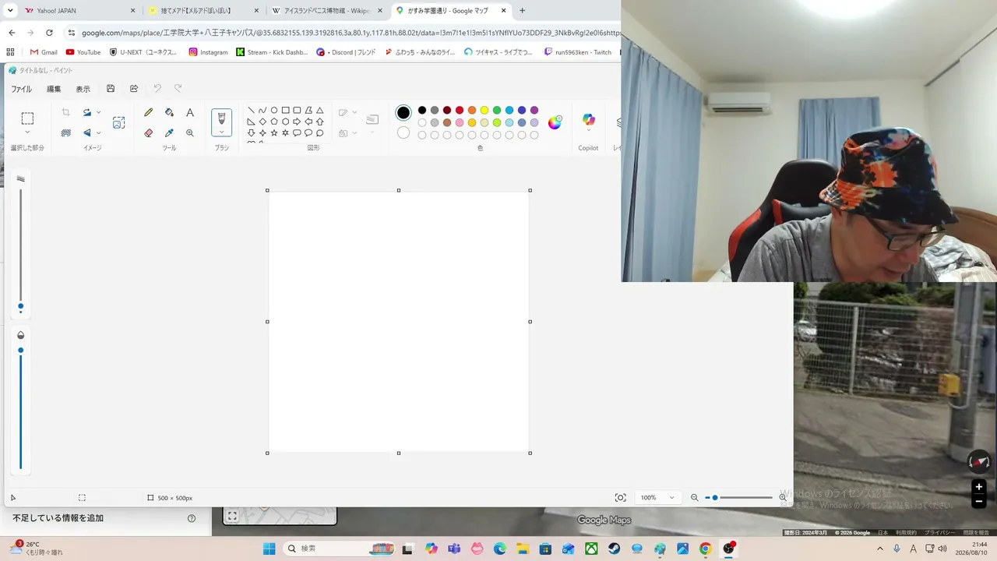This screenshot has width=997, height=561.
Task: Click the Share icon in Paint
Action: (134, 89)
